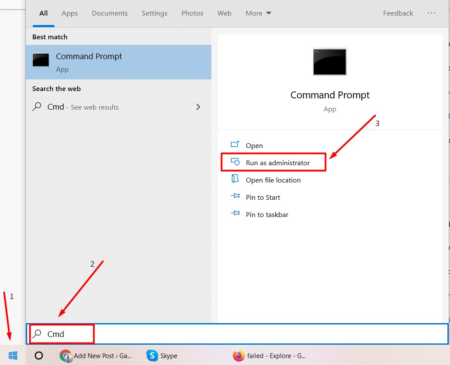The width and height of the screenshot is (450, 365).
Task: Choose Pin to taskbar
Action: point(267,214)
